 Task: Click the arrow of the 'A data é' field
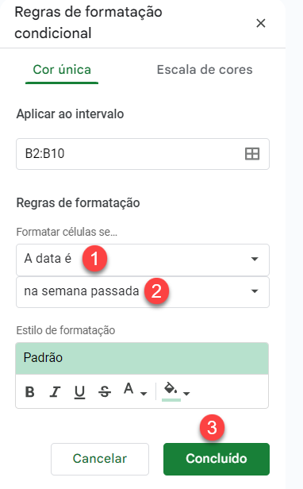coord(255,259)
